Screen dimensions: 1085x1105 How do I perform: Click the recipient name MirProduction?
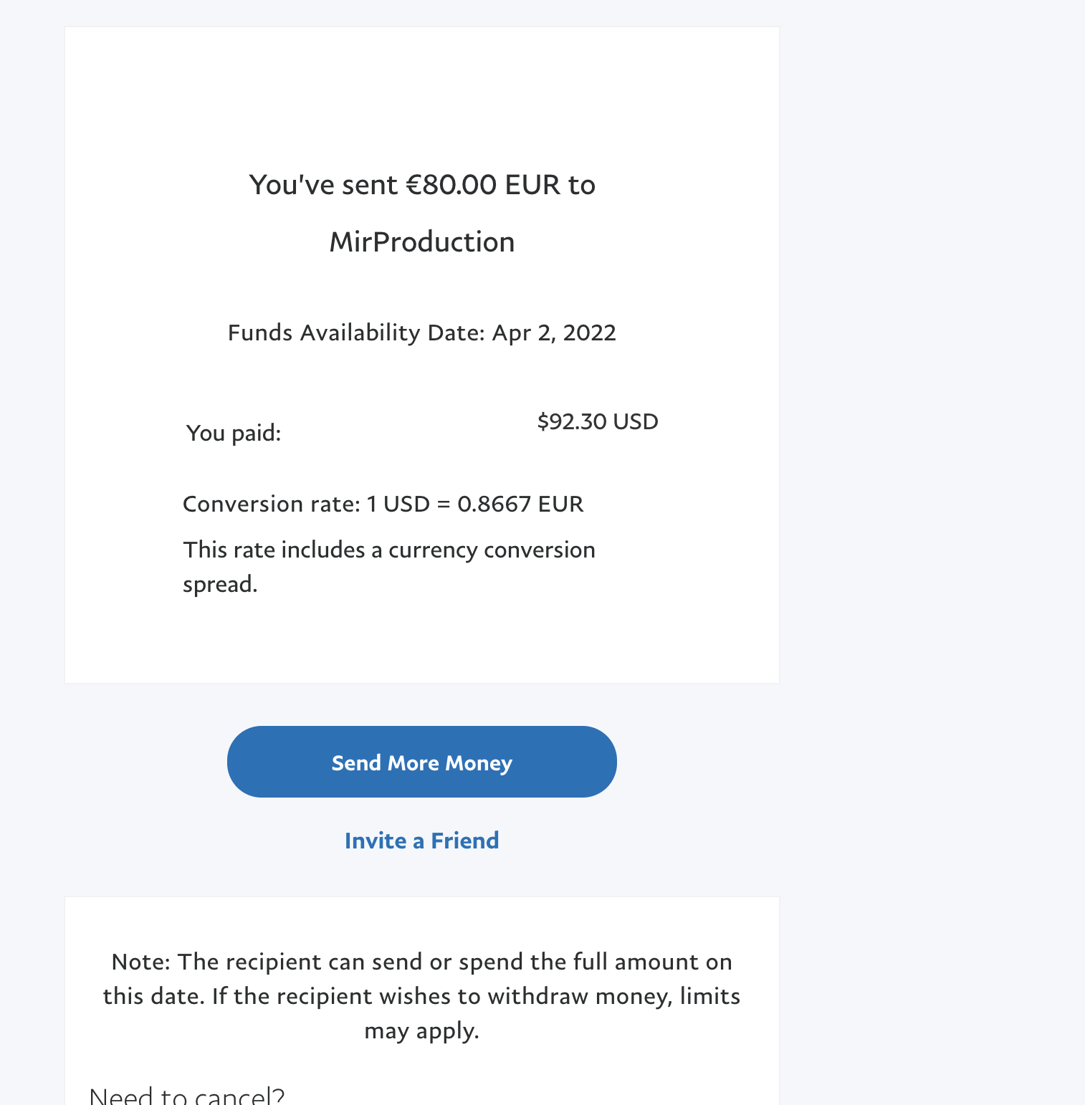coord(421,242)
